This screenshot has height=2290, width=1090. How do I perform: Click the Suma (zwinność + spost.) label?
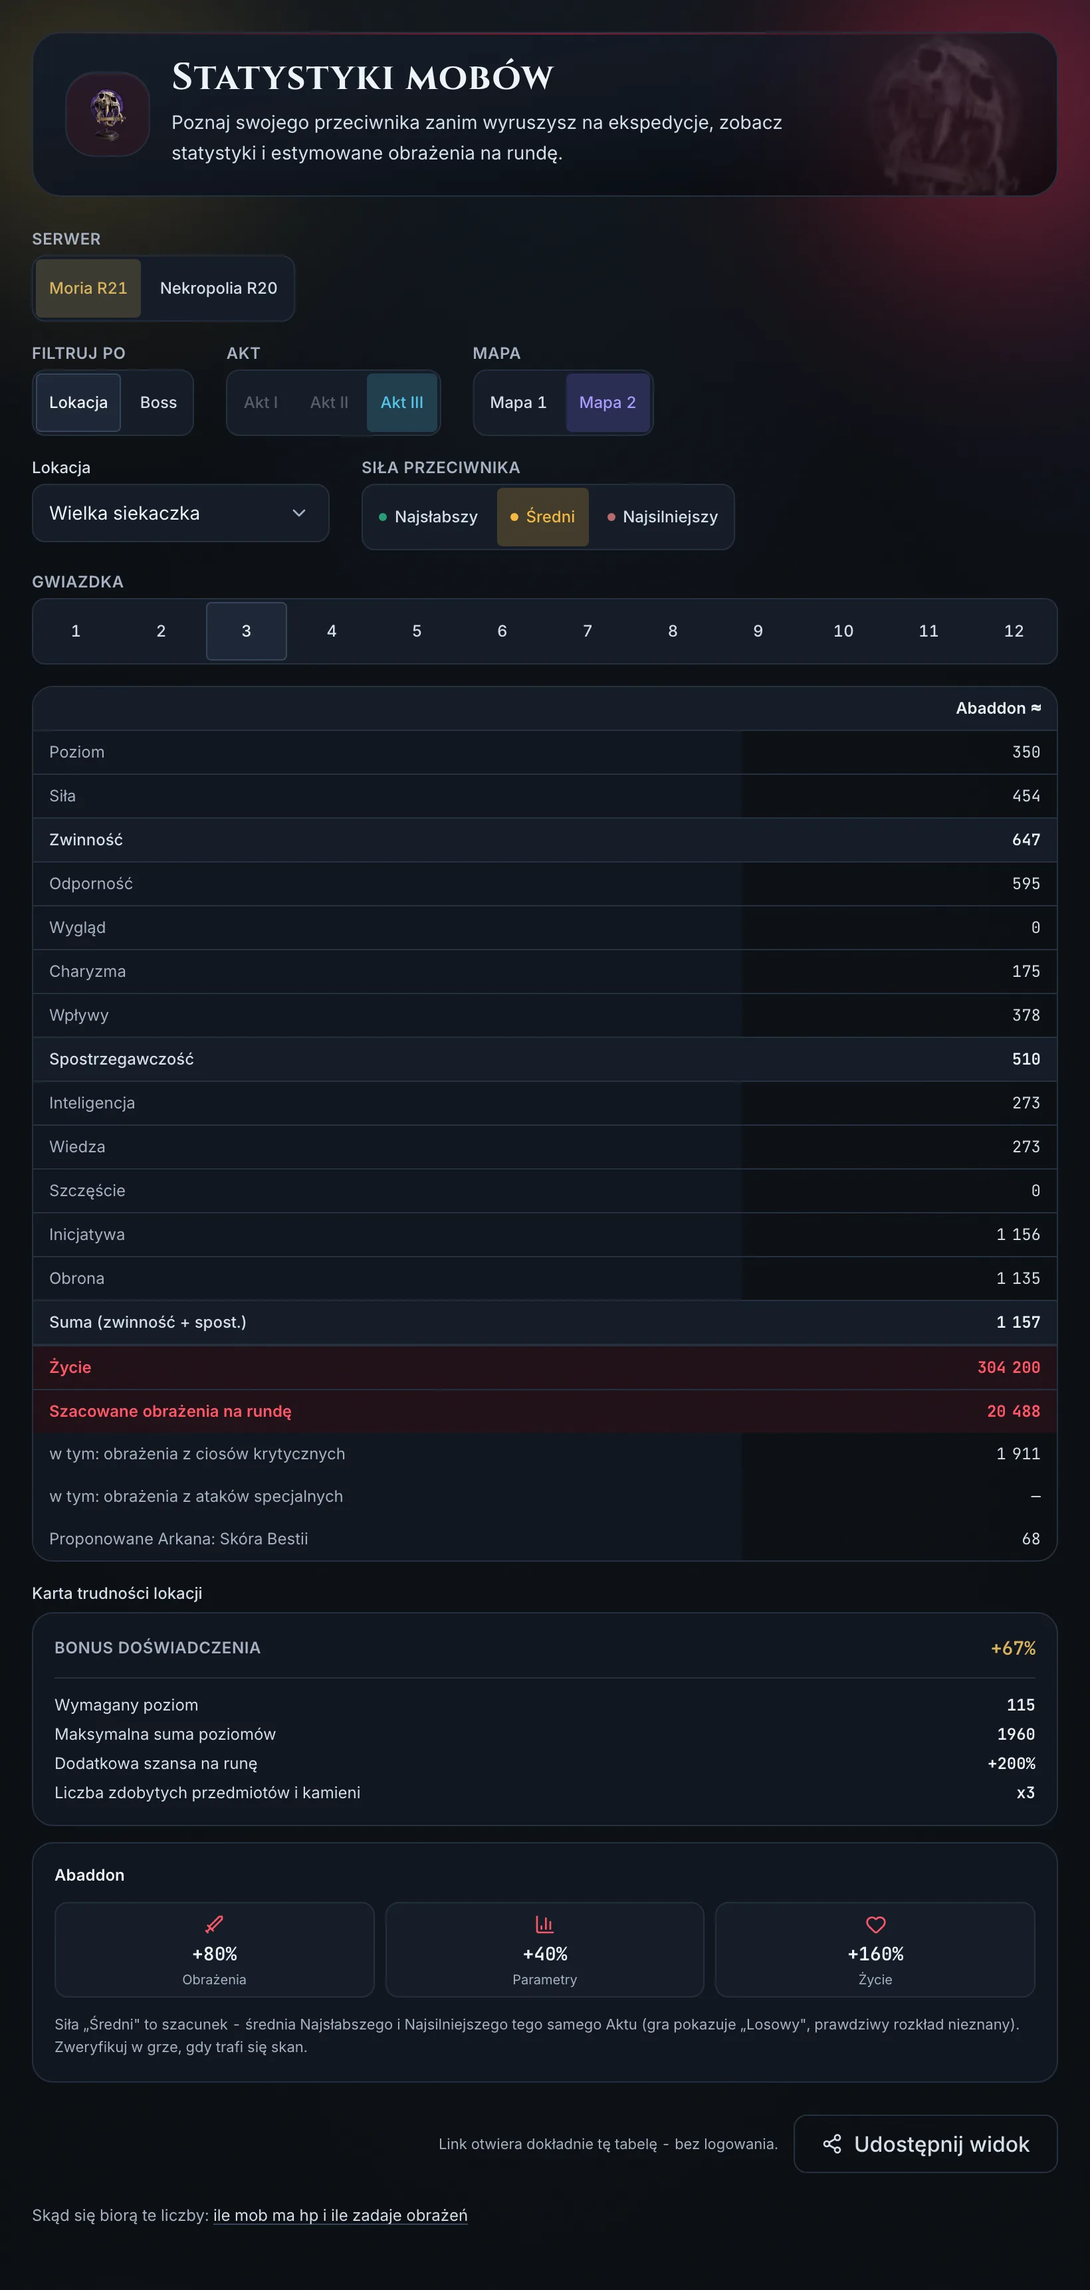(x=148, y=1322)
